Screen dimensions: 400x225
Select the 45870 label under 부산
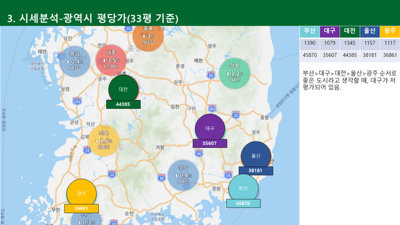[243, 203]
